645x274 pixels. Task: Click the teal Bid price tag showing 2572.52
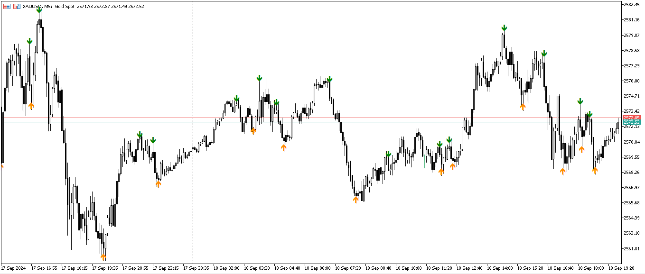pos(632,122)
